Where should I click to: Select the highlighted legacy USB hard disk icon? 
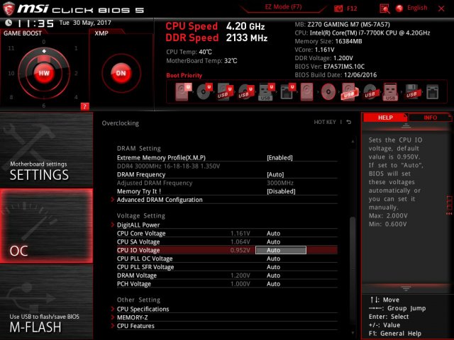[350, 91]
